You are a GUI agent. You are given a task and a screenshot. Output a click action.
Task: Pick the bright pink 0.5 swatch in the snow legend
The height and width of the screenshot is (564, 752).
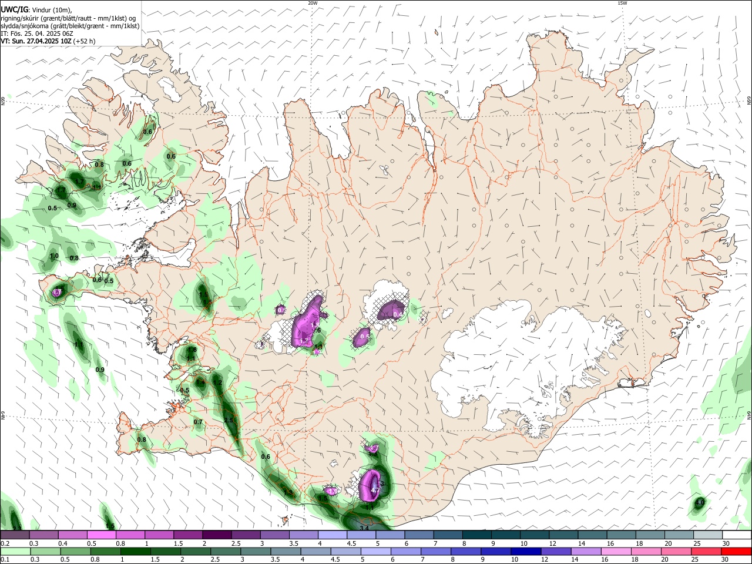(101, 535)
